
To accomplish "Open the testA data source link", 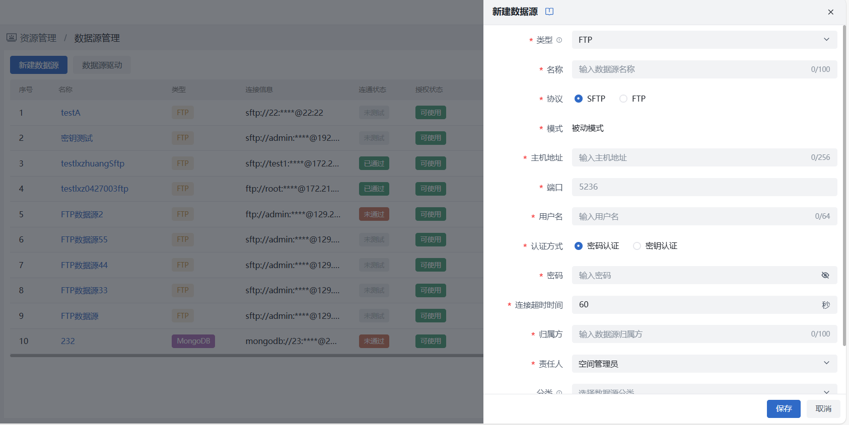I will (70, 113).
